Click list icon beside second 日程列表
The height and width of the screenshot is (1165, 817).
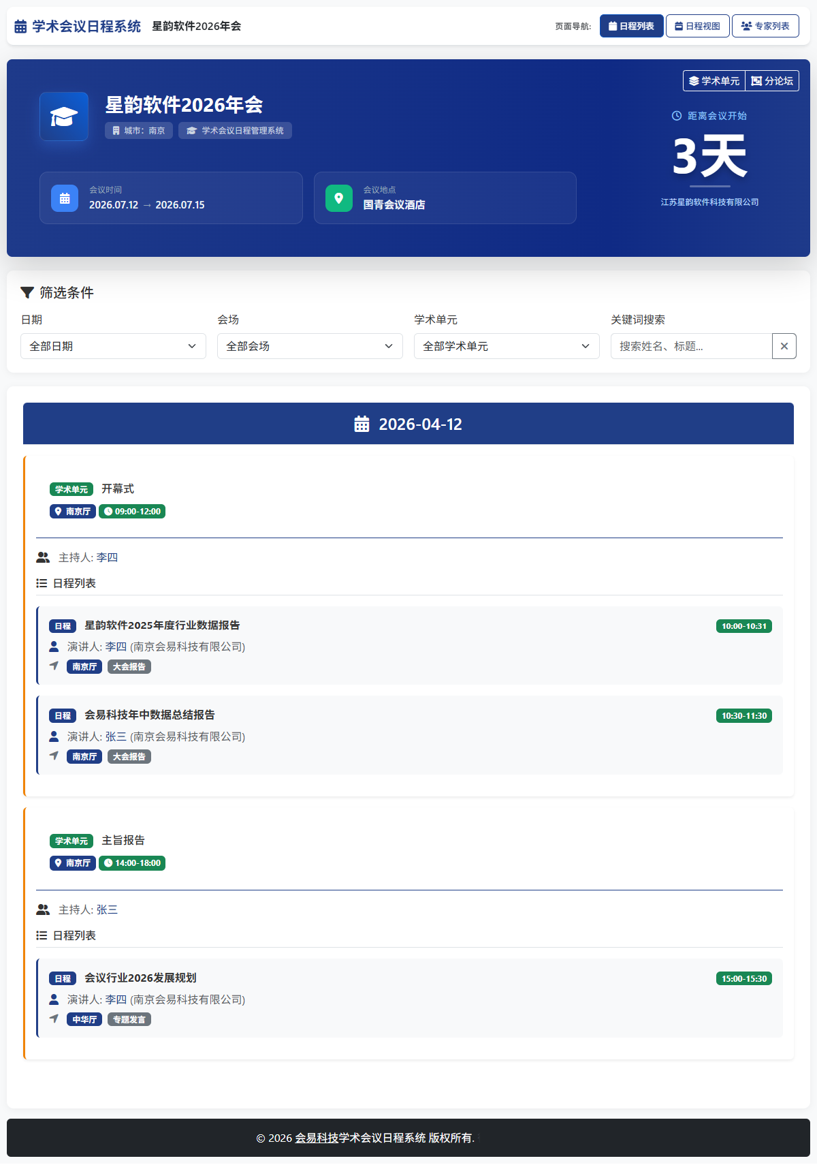tap(42, 935)
